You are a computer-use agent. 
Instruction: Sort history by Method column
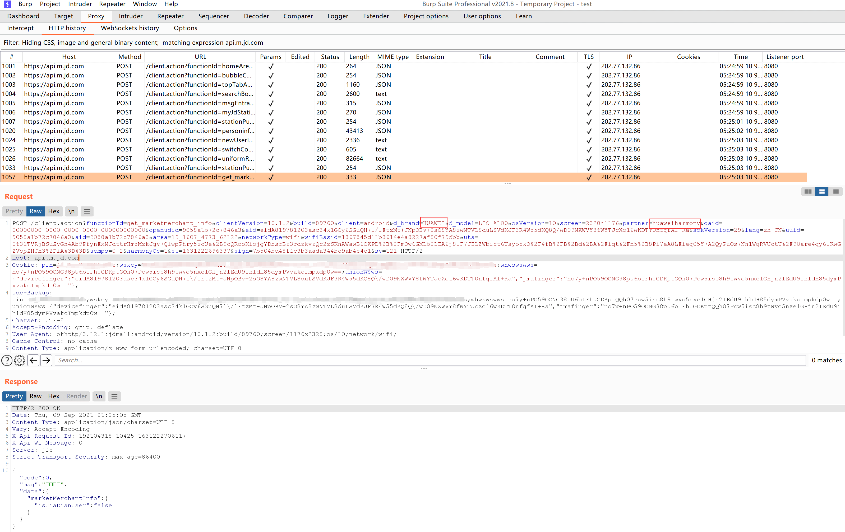[x=130, y=57]
